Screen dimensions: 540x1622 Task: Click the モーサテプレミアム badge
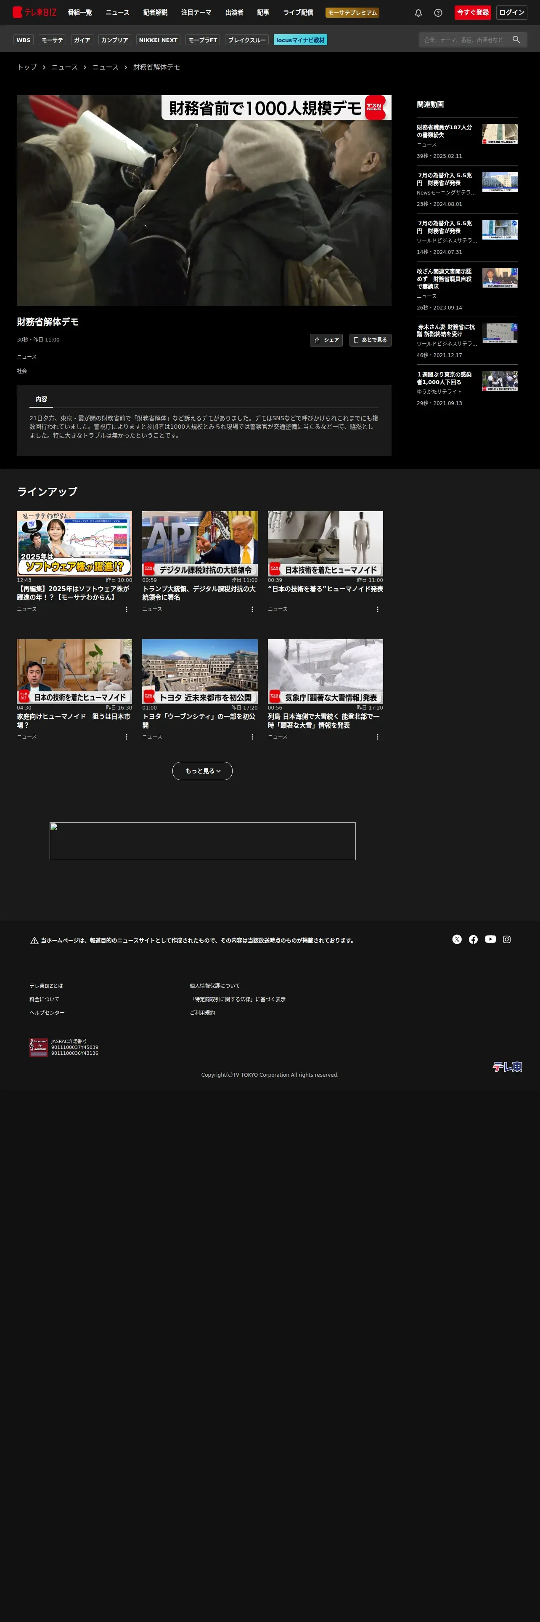pos(352,13)
